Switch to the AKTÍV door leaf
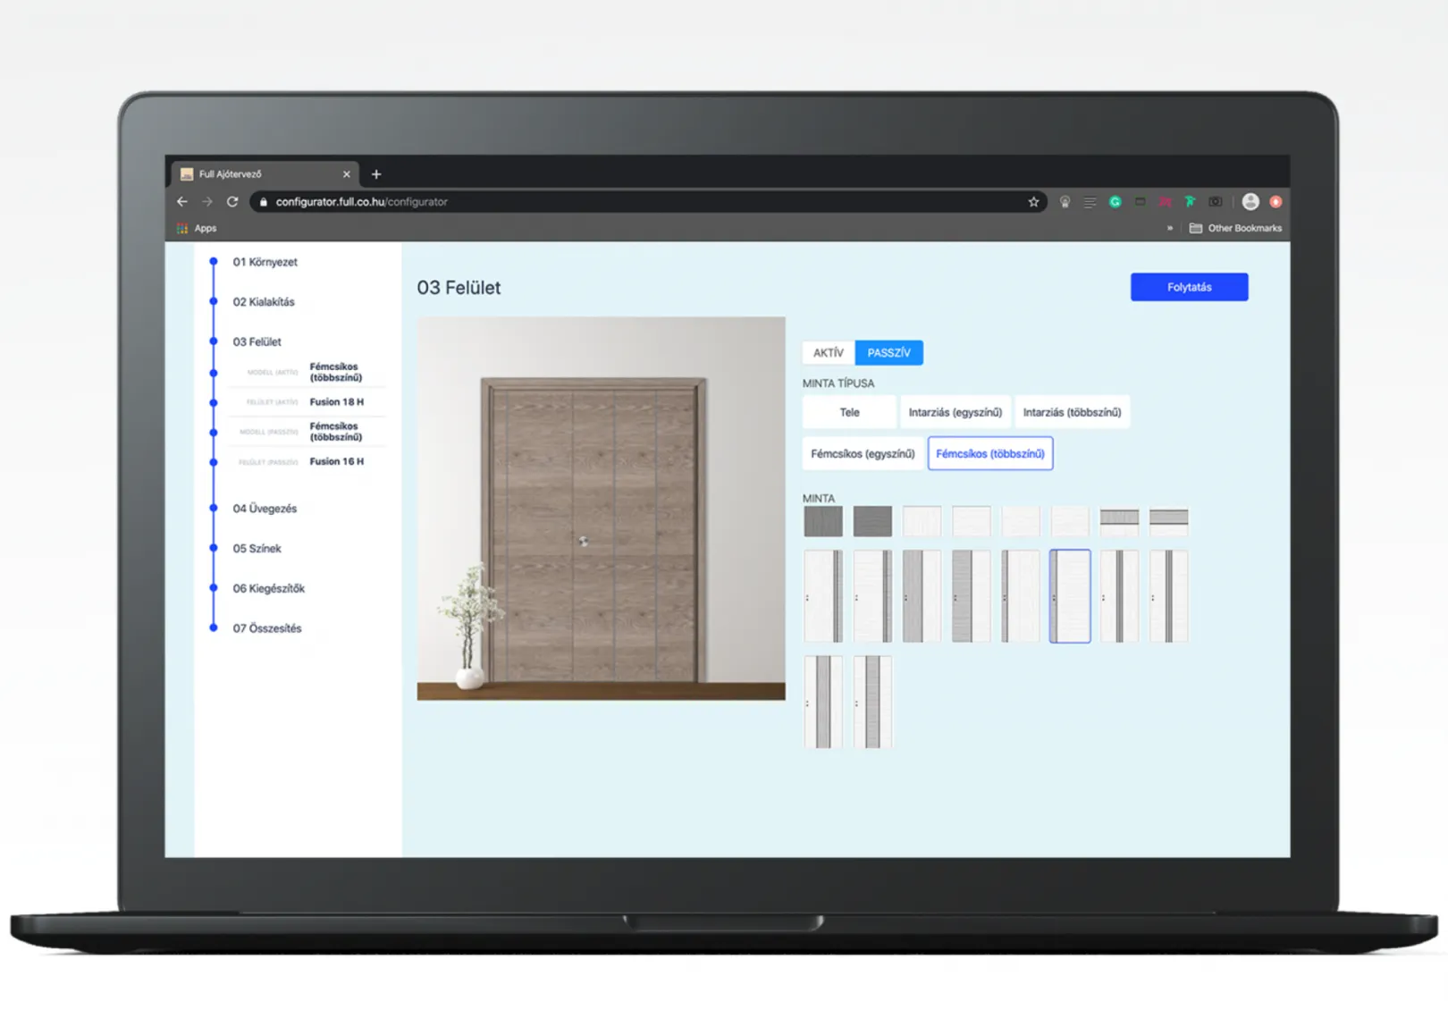1448x1027 pixels. click(829, 353)
